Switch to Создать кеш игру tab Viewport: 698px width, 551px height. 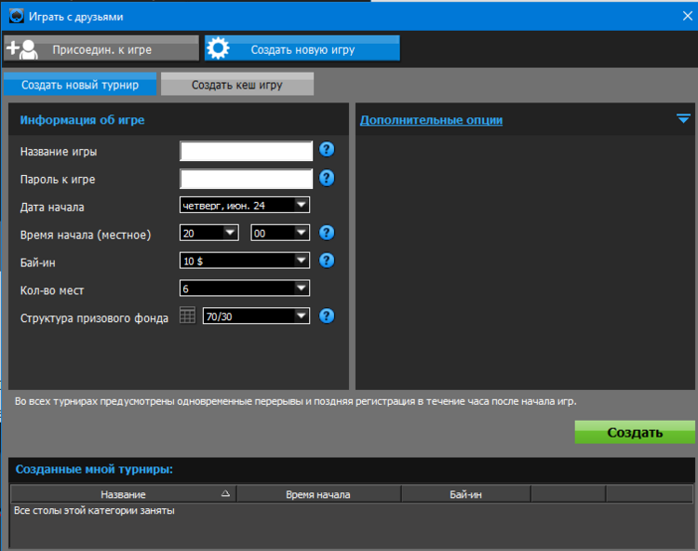[x=237, y=85]
